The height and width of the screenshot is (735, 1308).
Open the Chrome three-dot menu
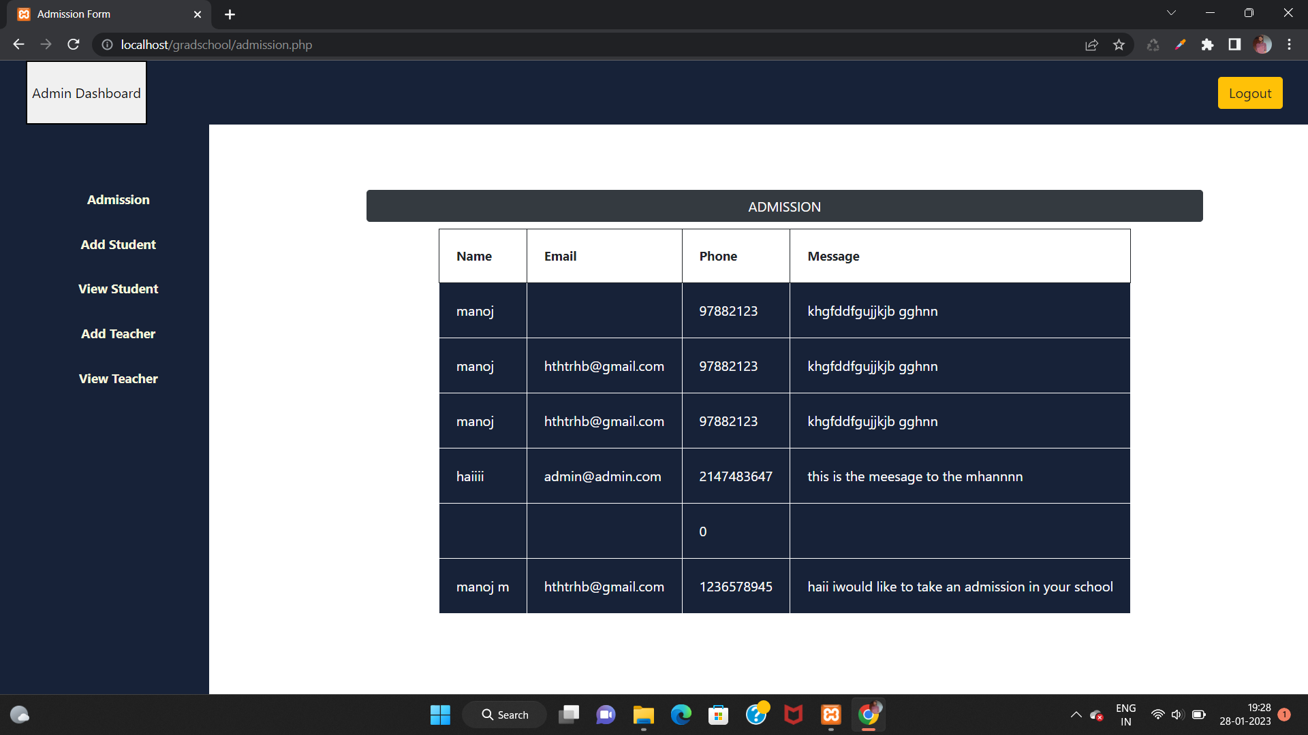(x=1289, y=45)
